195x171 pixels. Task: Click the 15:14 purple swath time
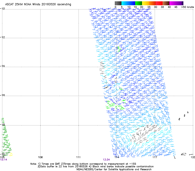4,160
